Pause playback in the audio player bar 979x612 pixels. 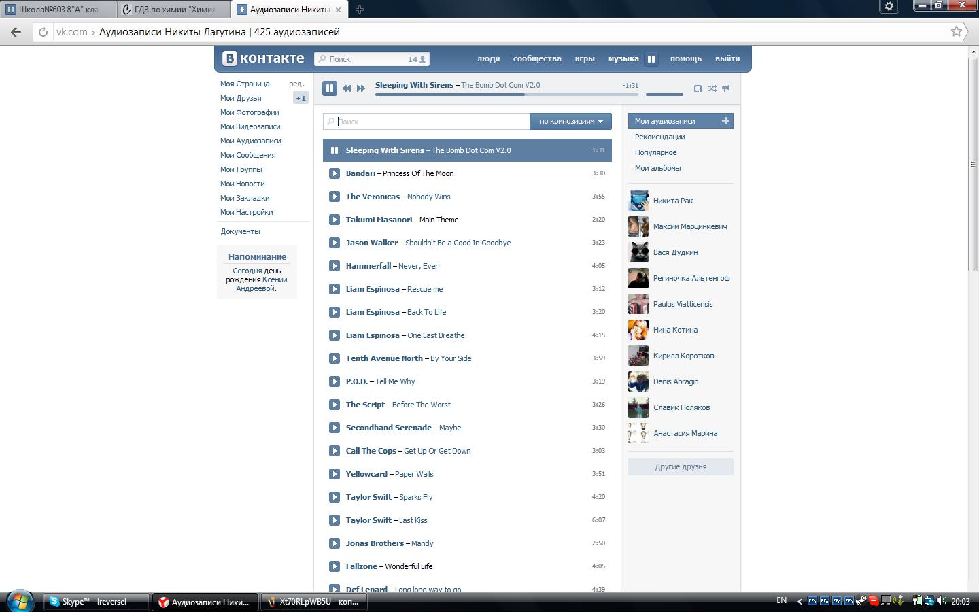click(x=330, y=88)
